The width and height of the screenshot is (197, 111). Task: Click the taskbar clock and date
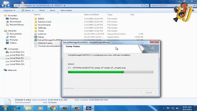coord(187,108)
